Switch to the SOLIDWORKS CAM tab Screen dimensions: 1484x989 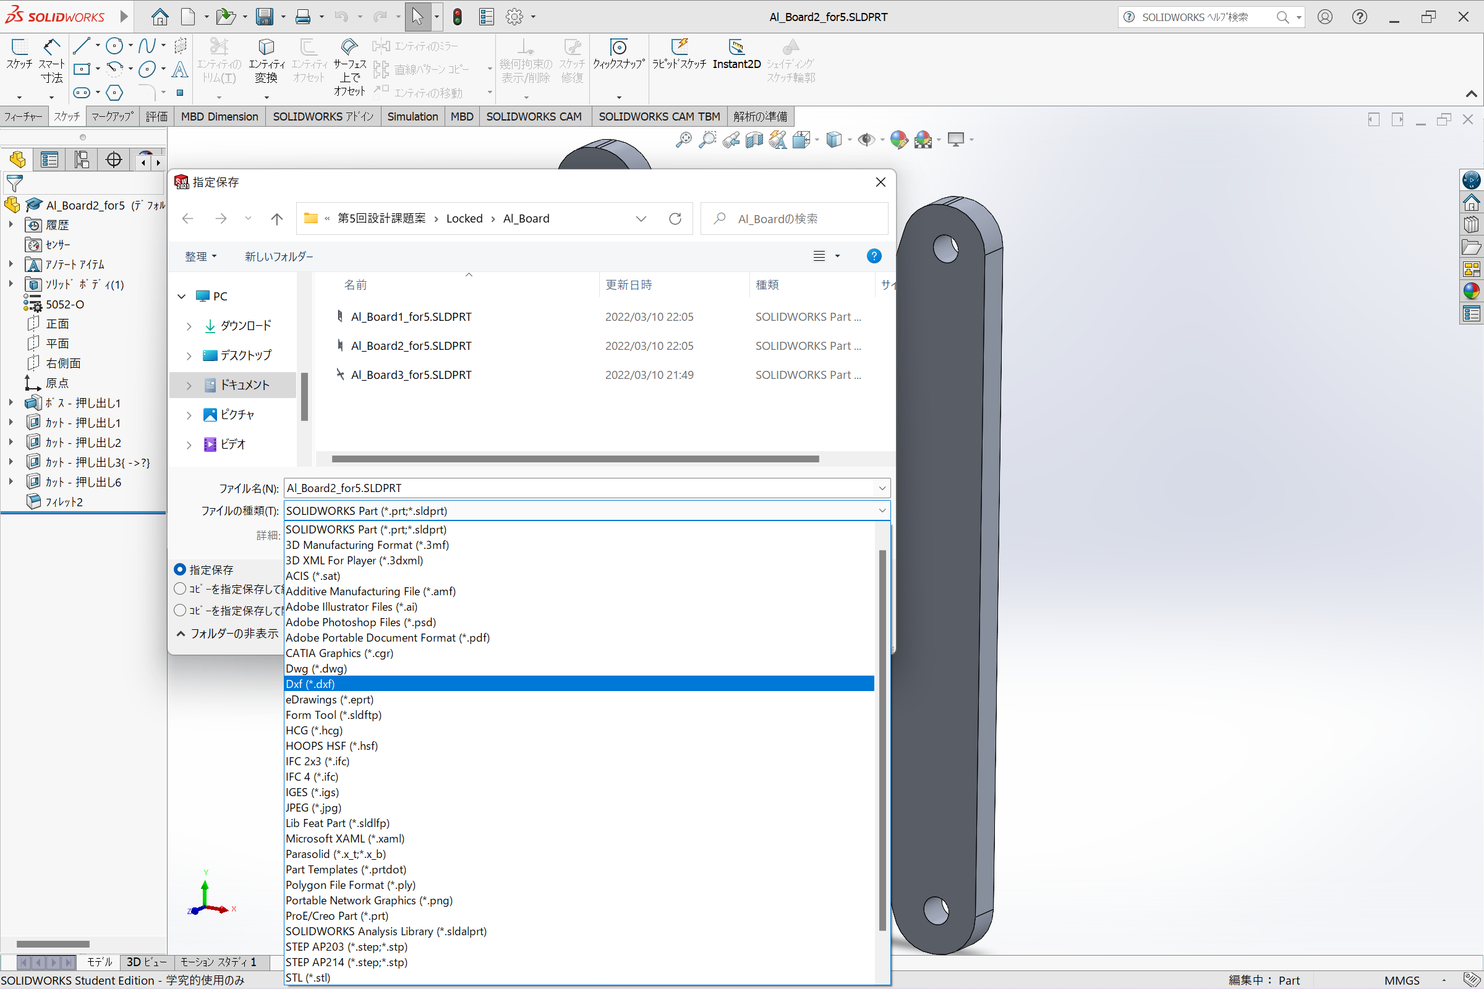click(x=534, y=117)
